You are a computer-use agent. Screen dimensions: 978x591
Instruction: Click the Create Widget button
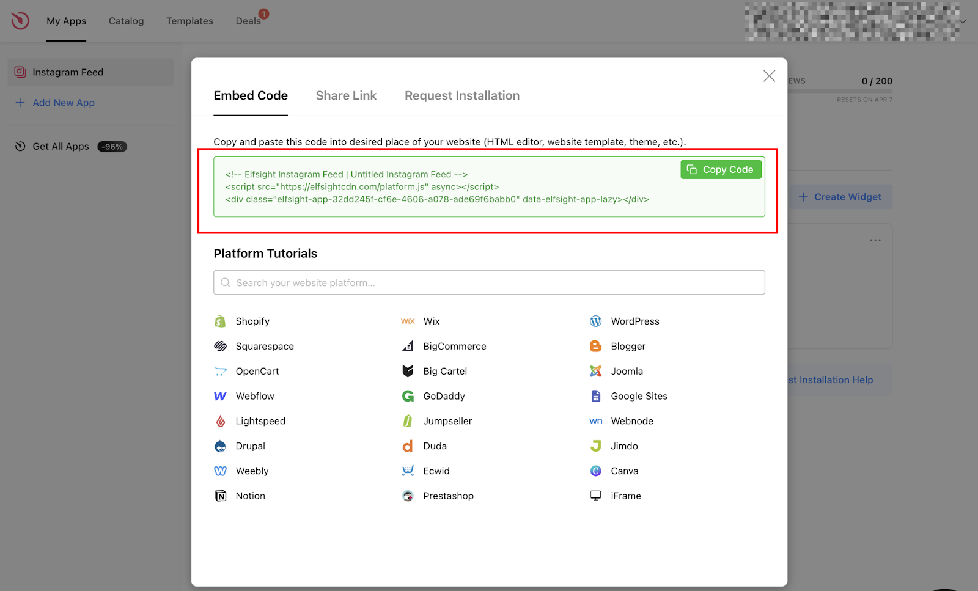coord(840,197)
